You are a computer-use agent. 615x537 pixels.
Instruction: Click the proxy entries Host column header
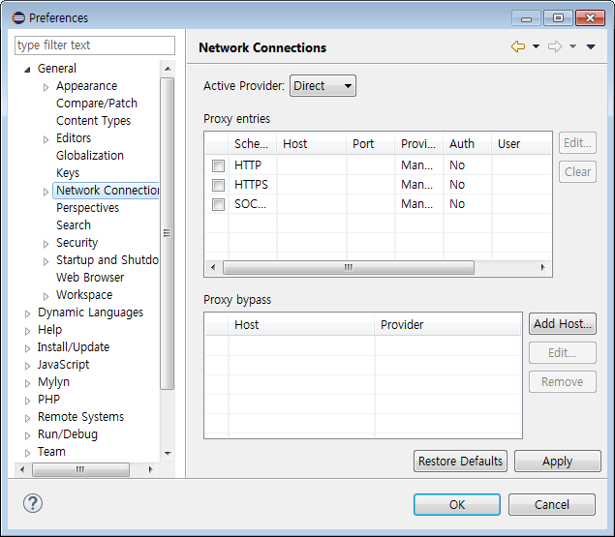coord(312,144)
